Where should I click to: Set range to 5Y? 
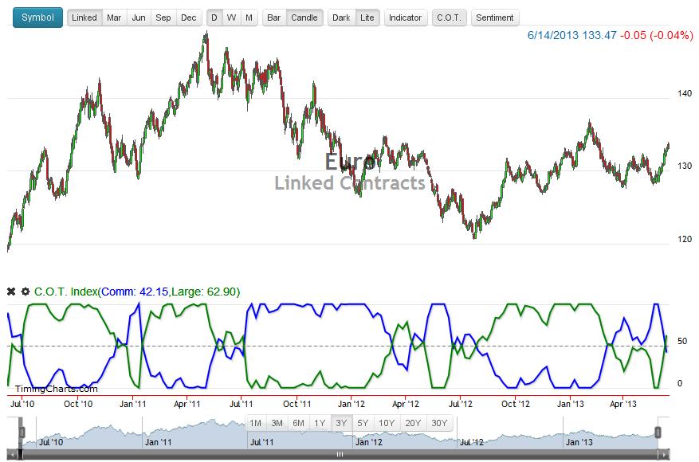[363, 423]
